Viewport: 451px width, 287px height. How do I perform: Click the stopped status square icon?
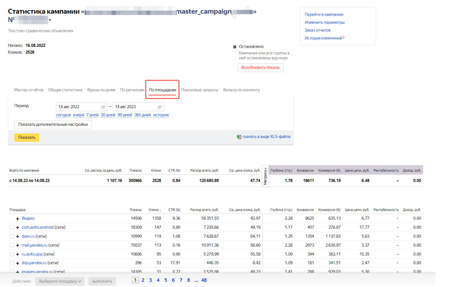click(x=235, y=46)
